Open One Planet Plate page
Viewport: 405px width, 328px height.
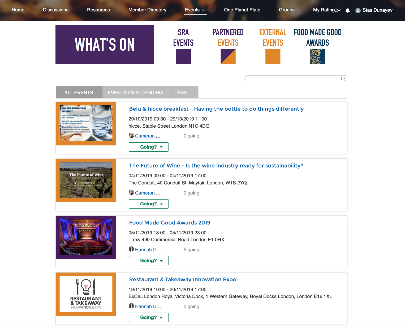point(242,10)
